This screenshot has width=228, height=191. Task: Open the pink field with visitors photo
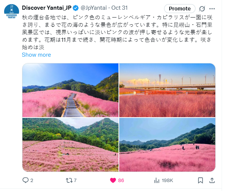click(167, 145)
